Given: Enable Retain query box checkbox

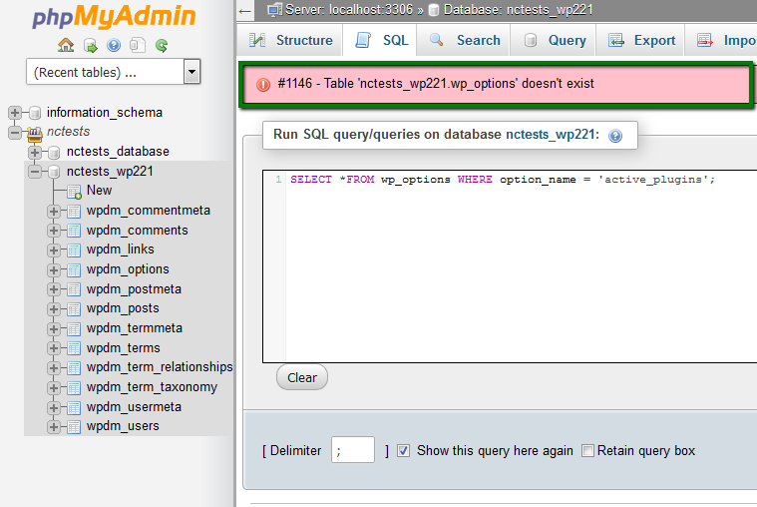Looking at the screenshot, I should pyautogui.click(x=587, y=451).
